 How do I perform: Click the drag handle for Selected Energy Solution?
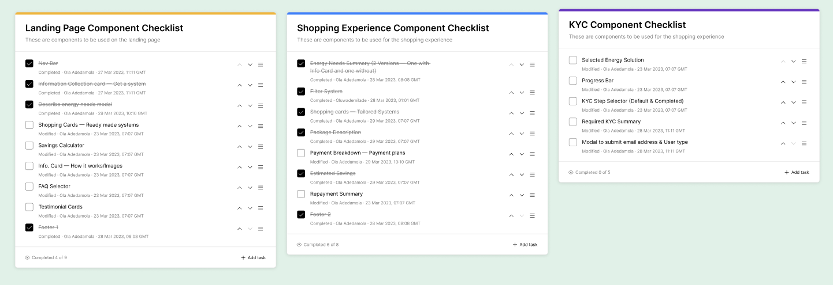pyautogui.click(x=804, y=61)
